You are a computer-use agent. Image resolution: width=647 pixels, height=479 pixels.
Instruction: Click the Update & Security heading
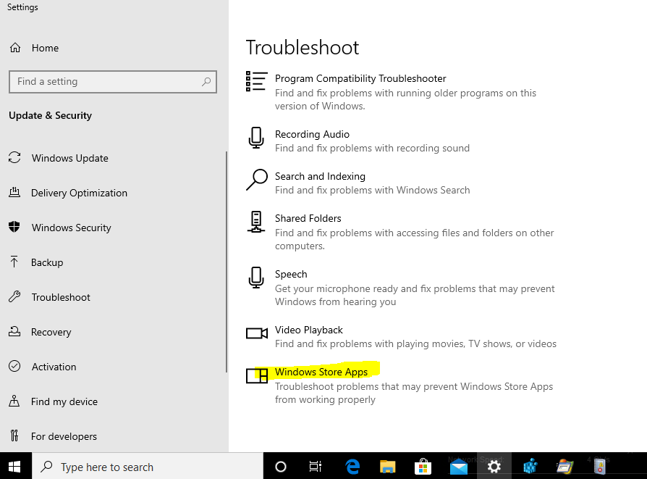[x=51, y=115]
